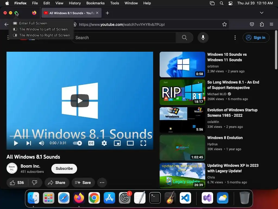278x209 pixels.
Task: Launch Google Chrome from the Dock
Action: tap(94, 198)
